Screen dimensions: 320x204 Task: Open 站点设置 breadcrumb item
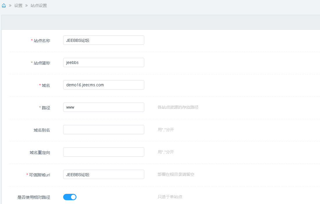pos(39,6)
